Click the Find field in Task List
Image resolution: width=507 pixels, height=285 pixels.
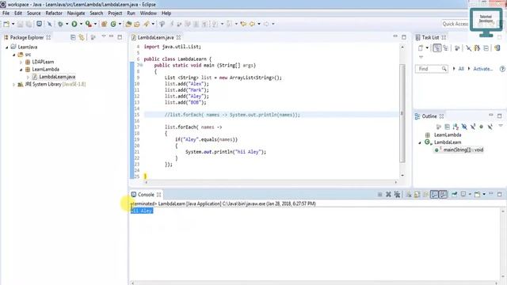click(x=431, y=69)
